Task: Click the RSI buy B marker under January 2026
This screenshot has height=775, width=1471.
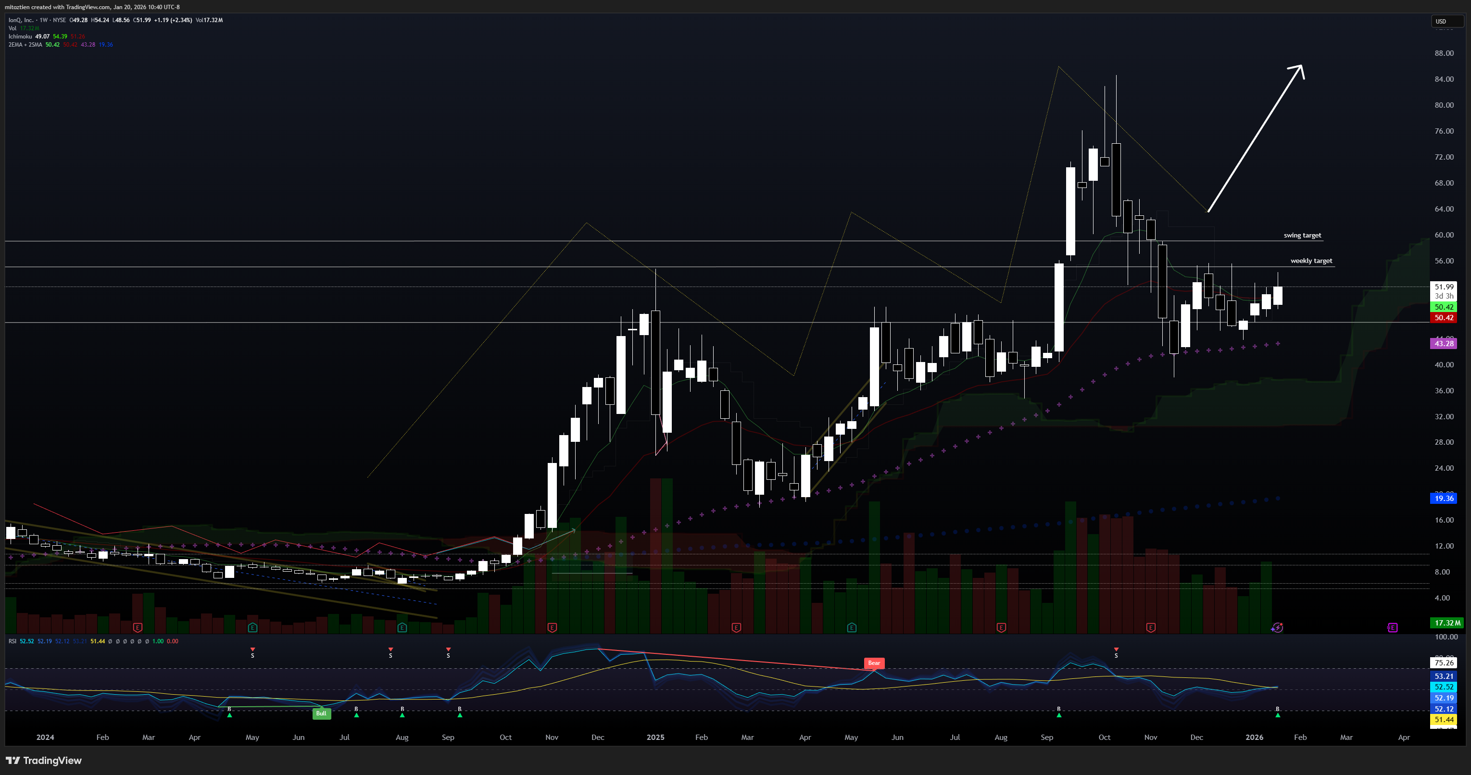Action: 1277,712
